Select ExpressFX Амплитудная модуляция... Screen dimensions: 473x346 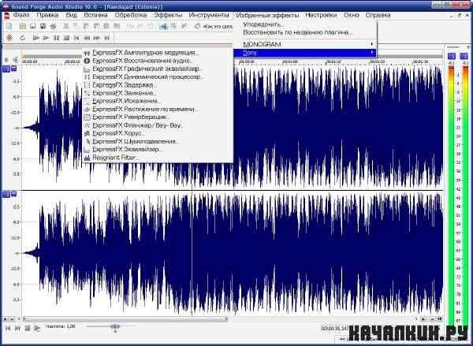tap(158, 53)
